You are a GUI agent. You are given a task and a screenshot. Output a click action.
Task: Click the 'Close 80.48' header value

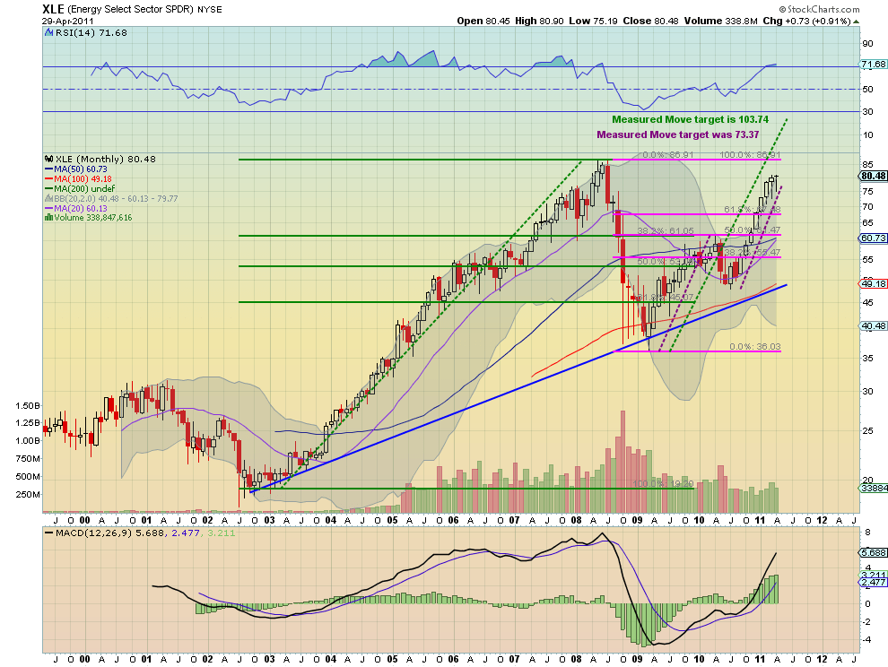click(650, 21)
